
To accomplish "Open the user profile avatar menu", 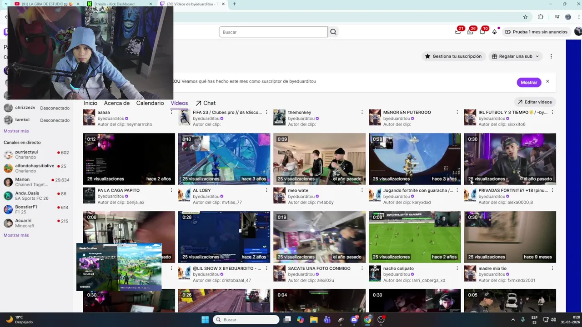I will pyautogui.click(x=578, y=32).
